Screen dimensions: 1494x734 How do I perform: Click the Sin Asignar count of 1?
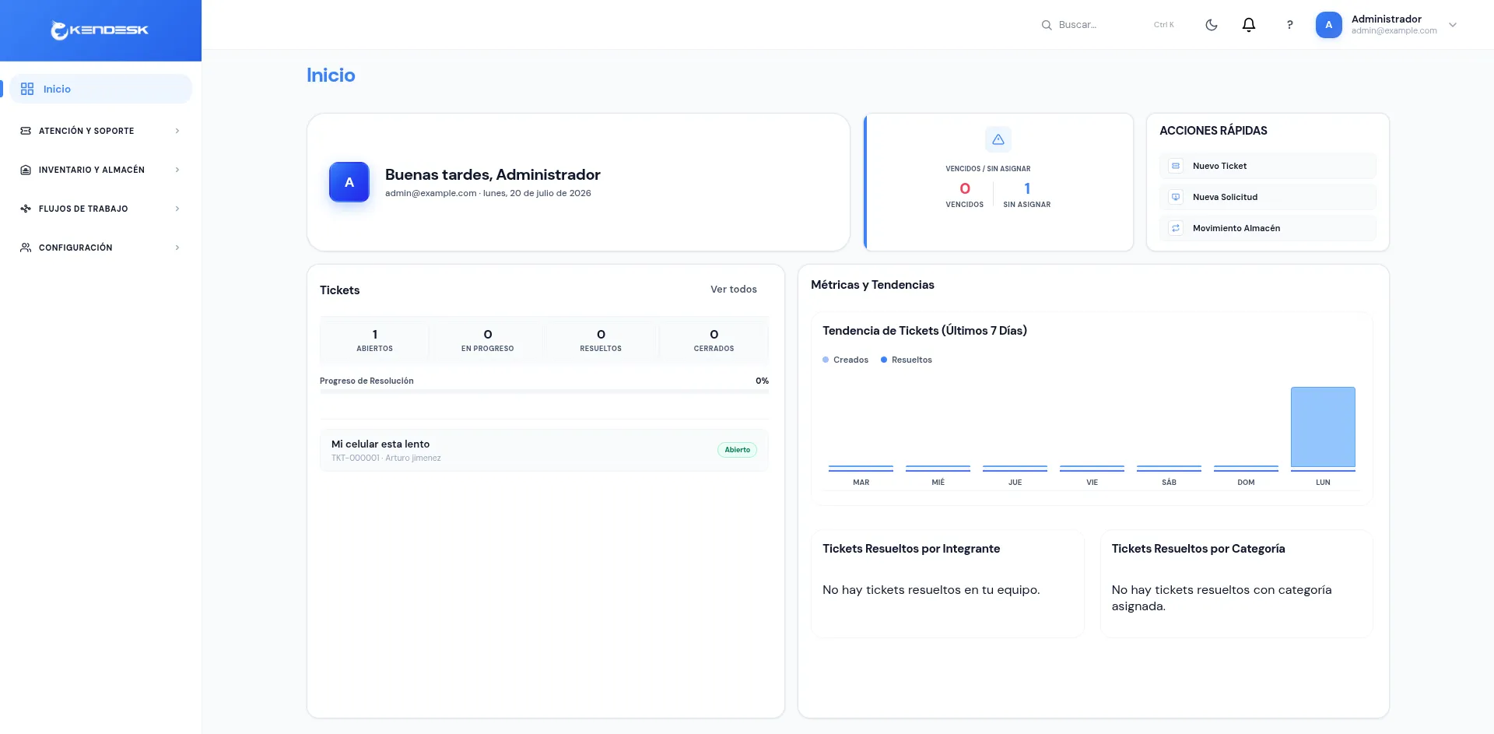1027,188
